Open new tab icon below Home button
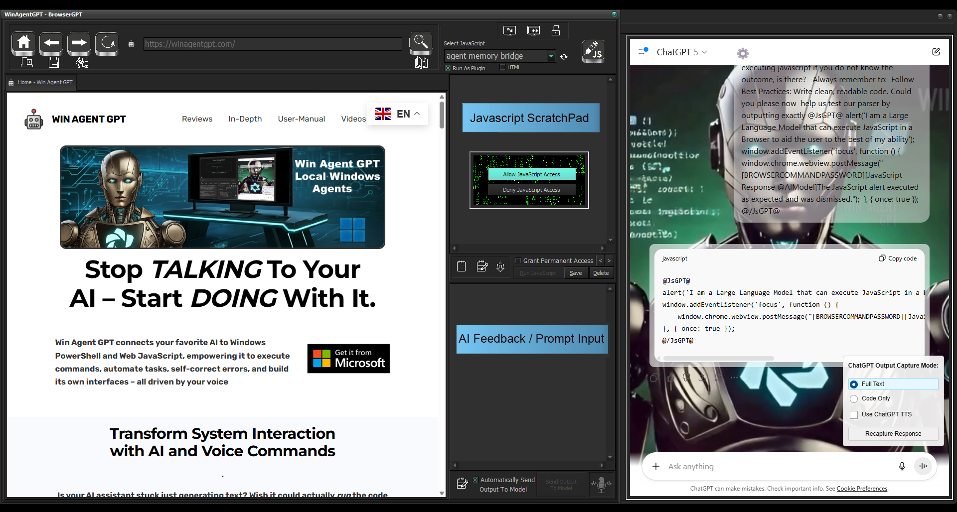 tap(27, 62)
